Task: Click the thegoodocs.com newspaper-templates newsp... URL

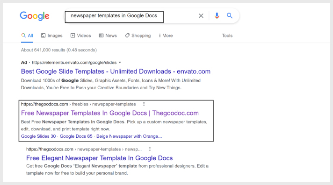Action: [84, 149]
